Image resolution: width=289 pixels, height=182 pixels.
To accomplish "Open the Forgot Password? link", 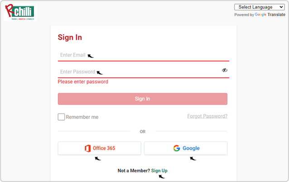I will [x=207, y=116].
